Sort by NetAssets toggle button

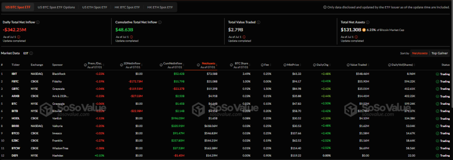(x=420, y=53)
